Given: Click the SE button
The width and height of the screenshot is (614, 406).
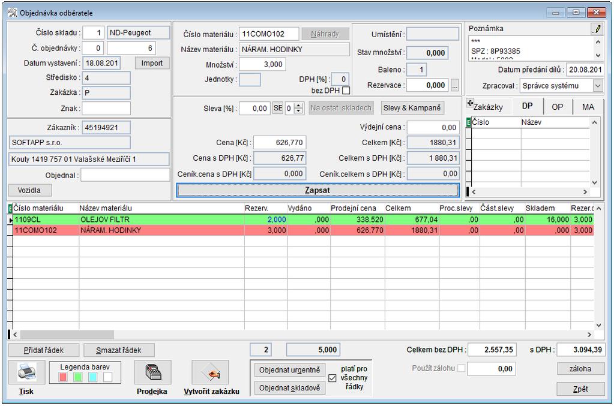Looking at the screenshot, I should point(278,108).
